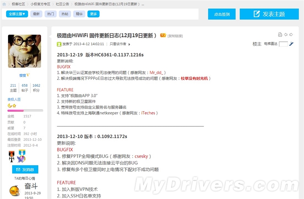Open the 校草没有时光机 user link
Screen dimensions: 304x199
194,78
